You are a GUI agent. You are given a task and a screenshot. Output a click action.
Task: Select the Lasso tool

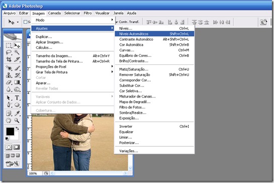[9, 52]
